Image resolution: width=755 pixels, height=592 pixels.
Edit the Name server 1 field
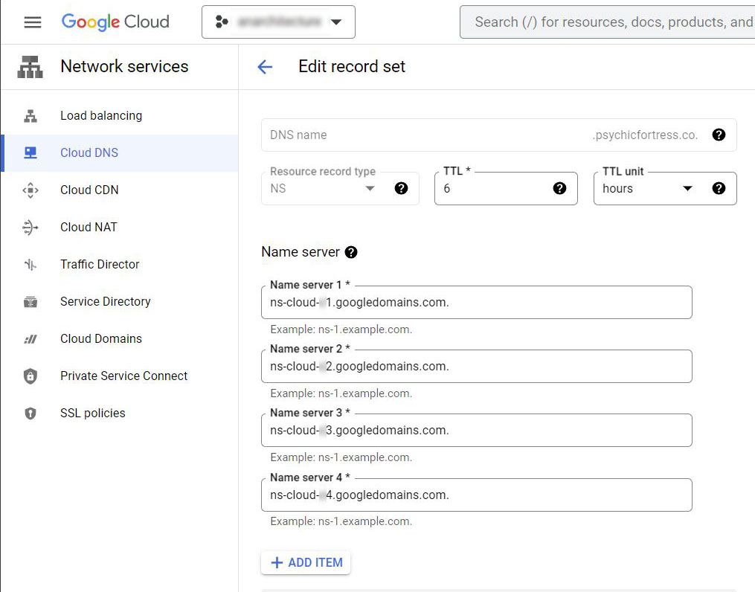coord(477,303)
